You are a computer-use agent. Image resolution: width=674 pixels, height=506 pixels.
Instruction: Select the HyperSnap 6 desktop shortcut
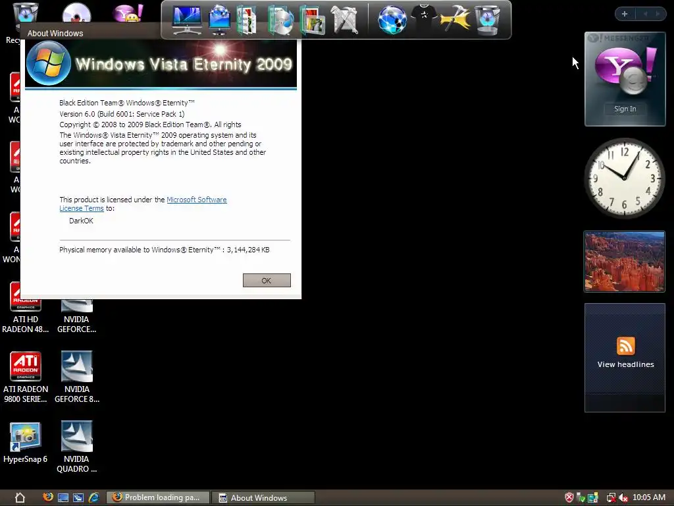(26, 443)
